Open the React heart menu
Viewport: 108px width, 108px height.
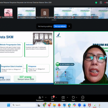tap(73, 99)
